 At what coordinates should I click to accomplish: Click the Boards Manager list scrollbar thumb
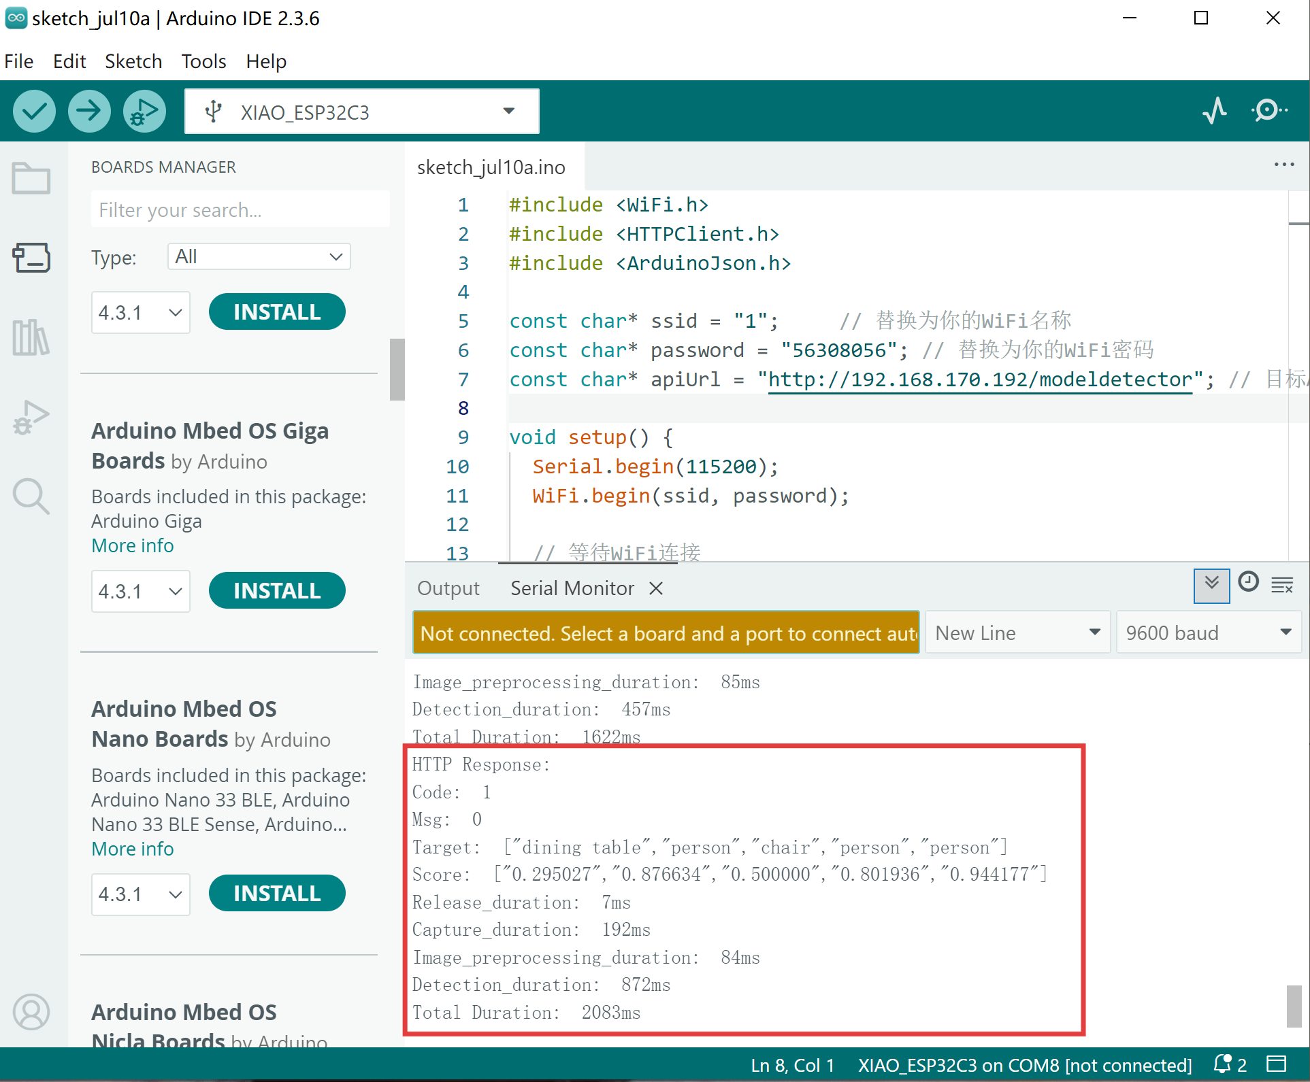(397, 369)
